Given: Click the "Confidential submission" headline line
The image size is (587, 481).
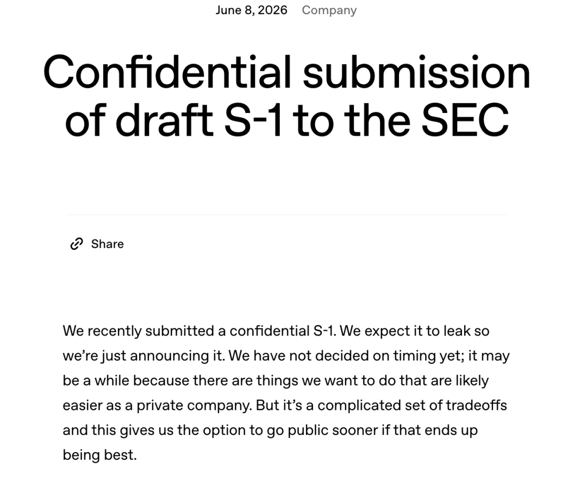Looking at the screenshot, I should pos(287,72).
